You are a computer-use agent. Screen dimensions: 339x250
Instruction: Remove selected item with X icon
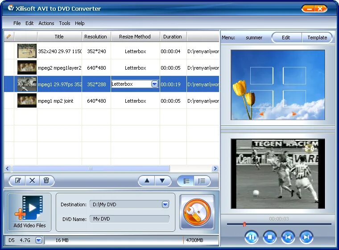point(32,180)
